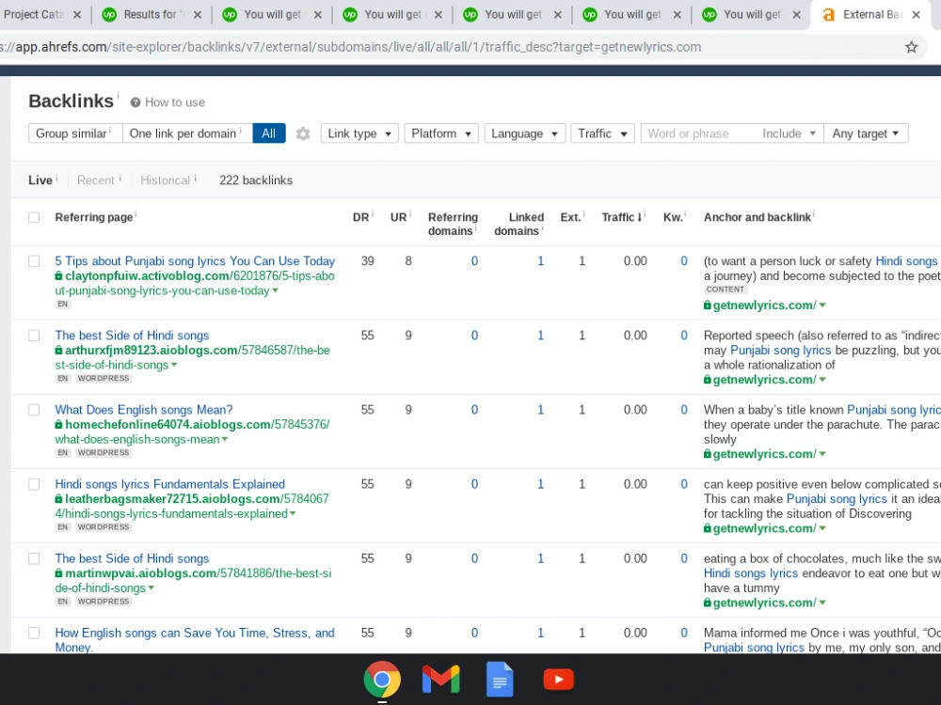Check the Hindi songs lyrics Fundamentals row
941x705 pixels.
(34, 484)
